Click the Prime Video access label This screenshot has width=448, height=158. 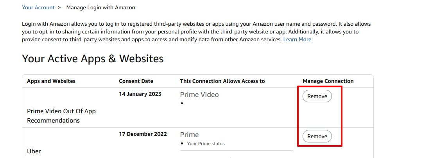(x=199, y=95)
